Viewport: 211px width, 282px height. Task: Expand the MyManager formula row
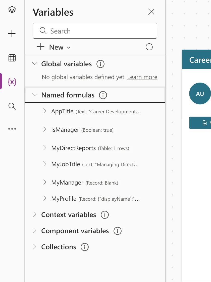click(45, 182)
